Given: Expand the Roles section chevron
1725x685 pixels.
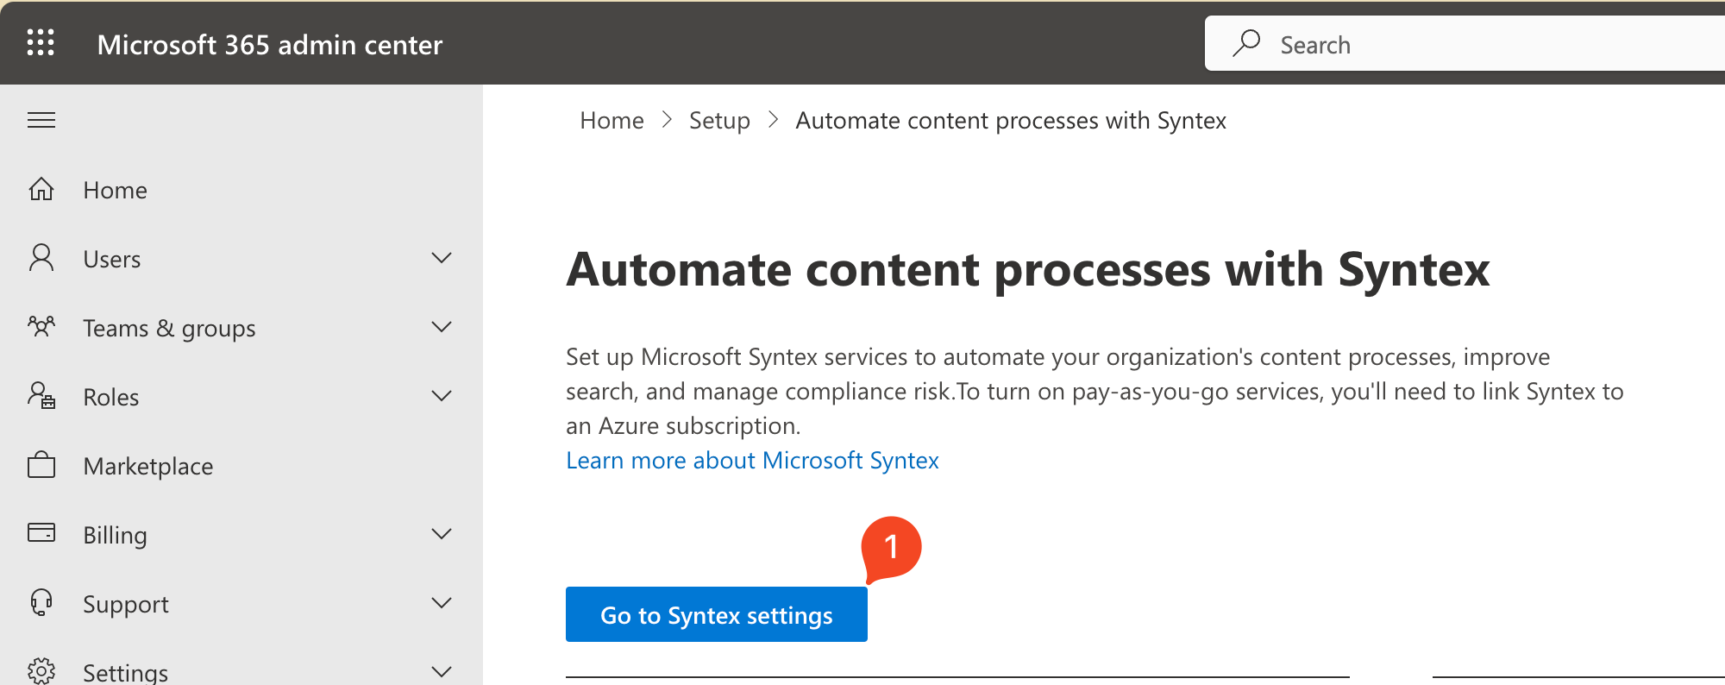Looking at the screenshot, I should pos(442,396).
